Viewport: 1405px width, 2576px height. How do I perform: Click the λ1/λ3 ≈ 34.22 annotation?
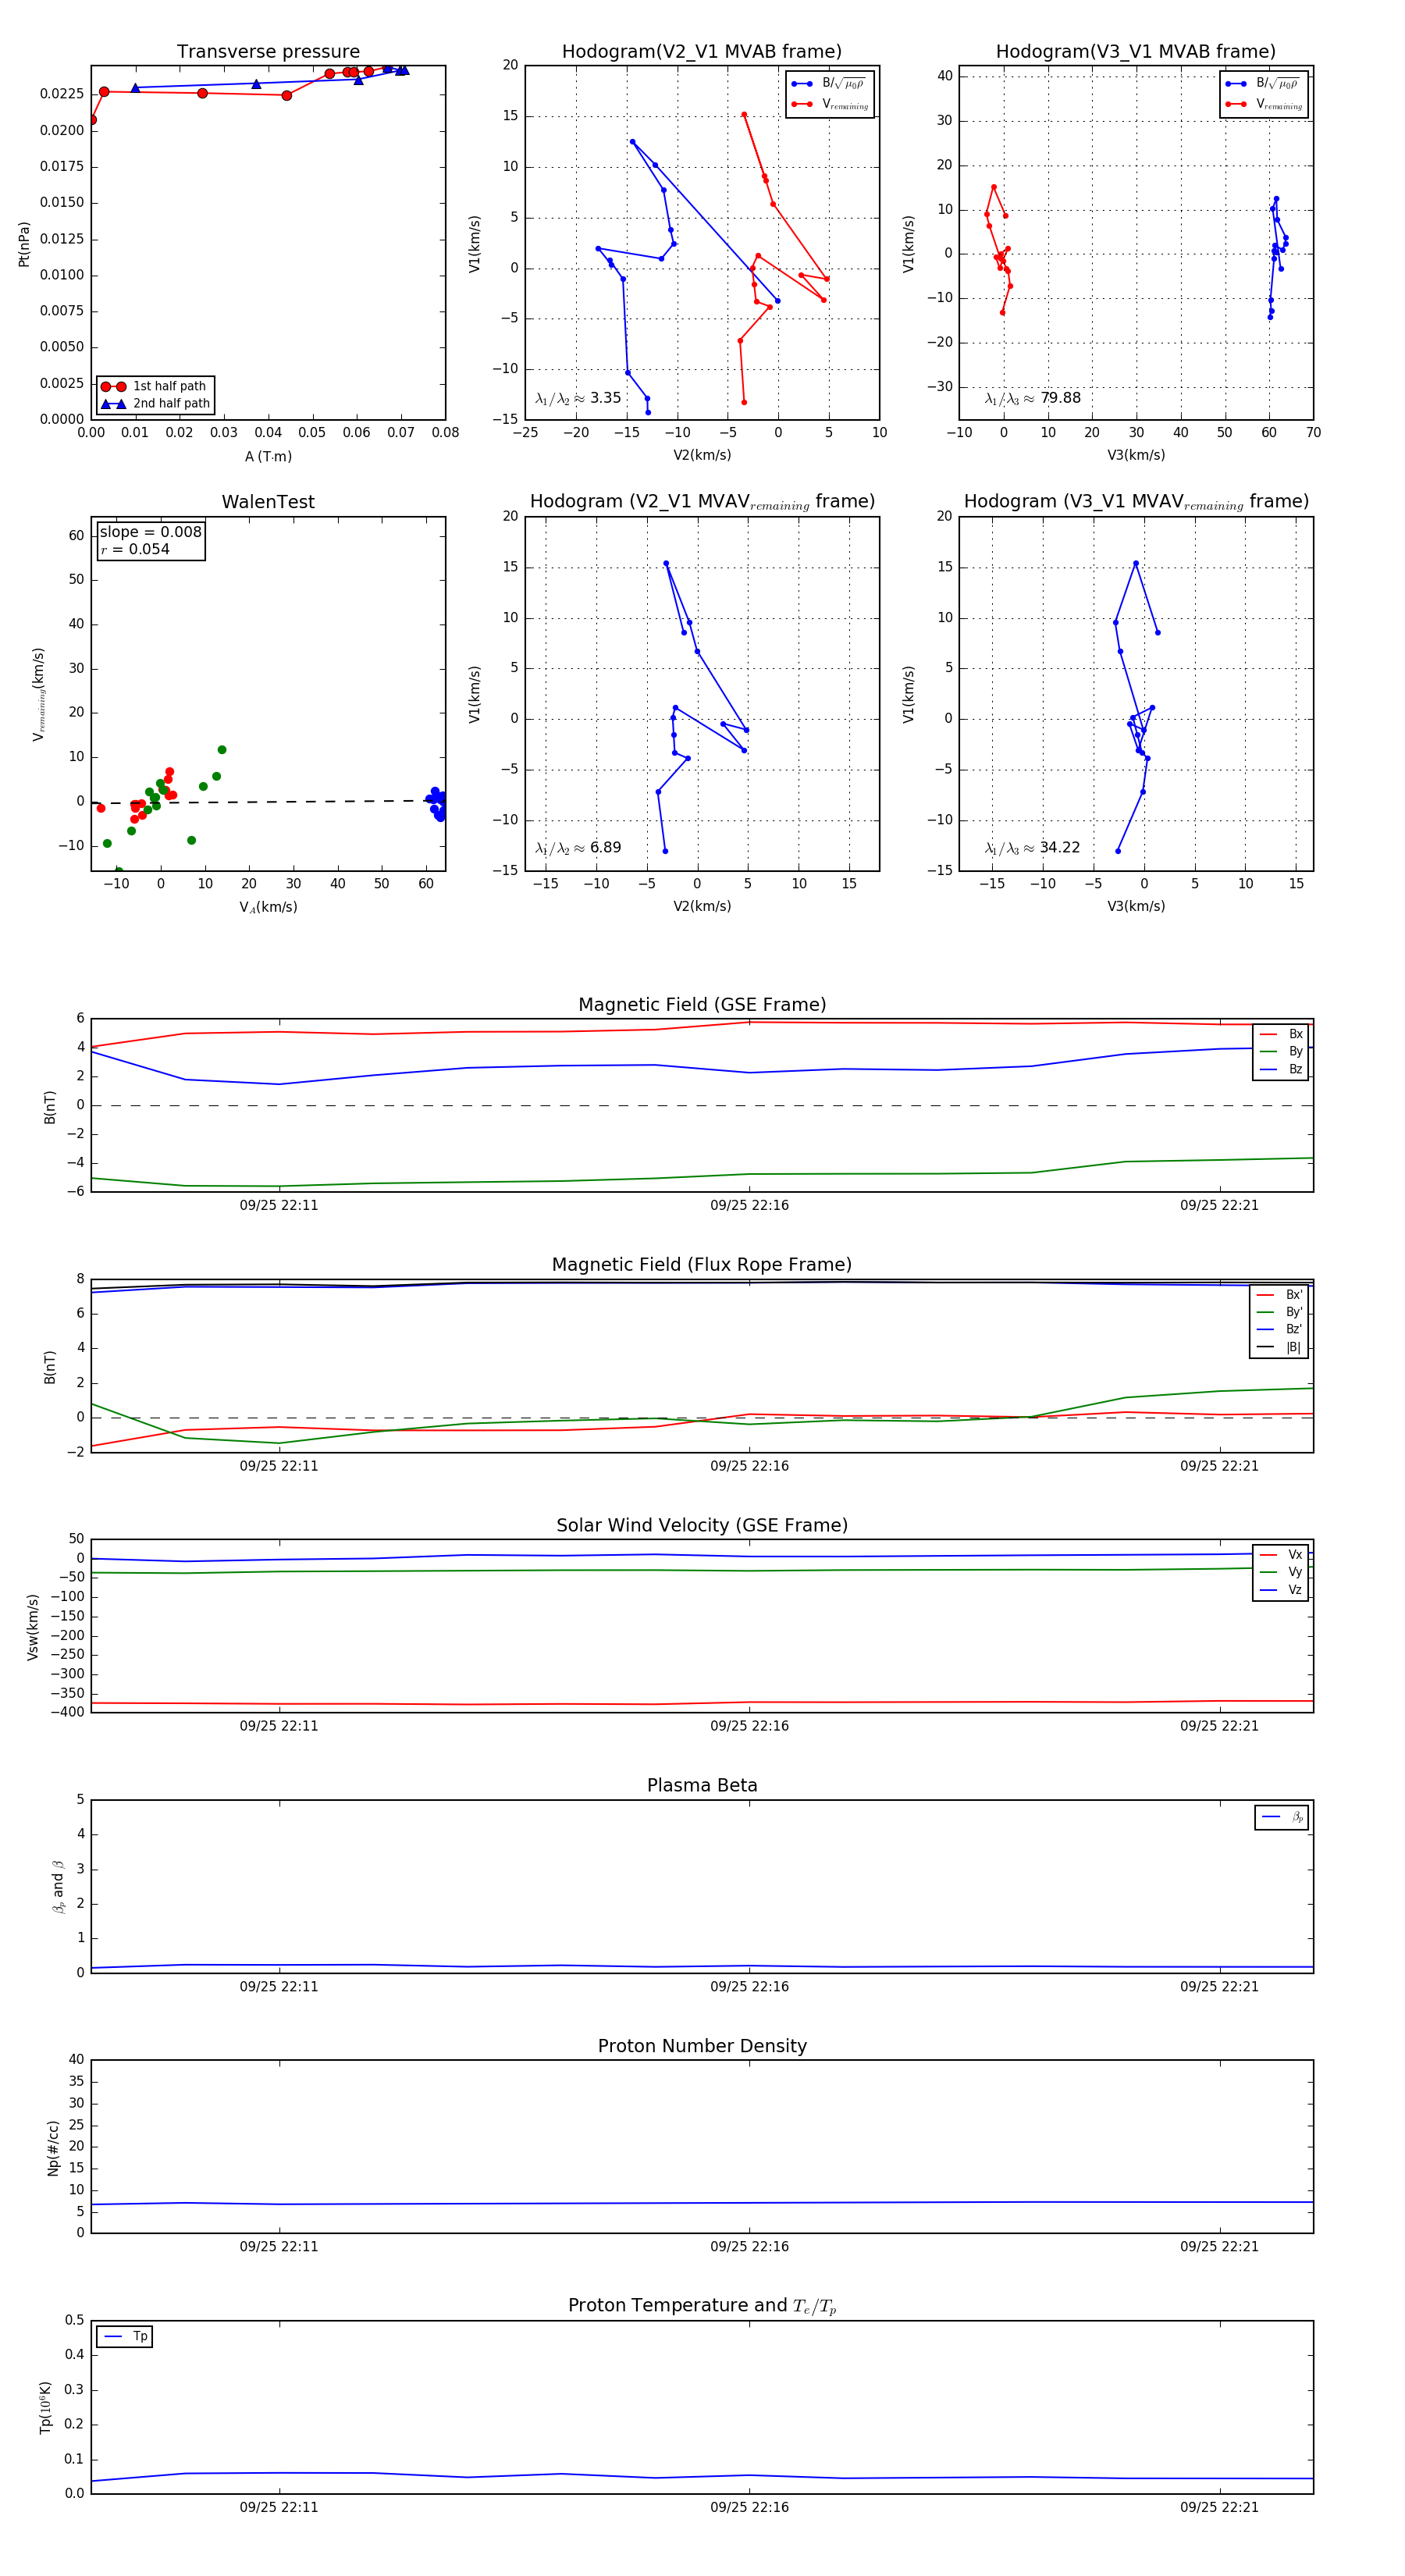[1032, 848]
